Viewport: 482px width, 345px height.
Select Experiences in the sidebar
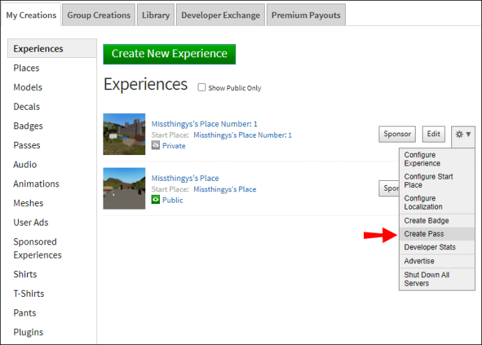pos(52,49)
